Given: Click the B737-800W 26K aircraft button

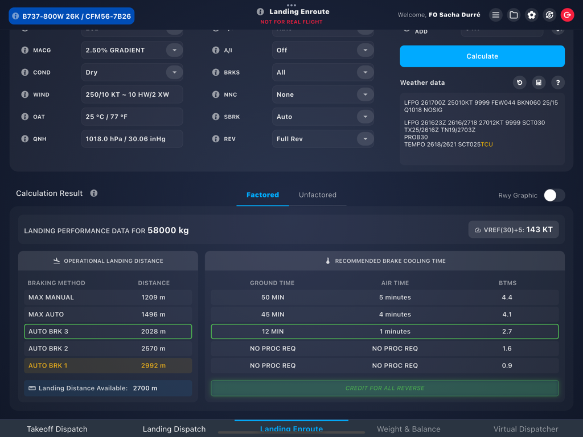Looking at the screenshot, I should coord(71,16).
